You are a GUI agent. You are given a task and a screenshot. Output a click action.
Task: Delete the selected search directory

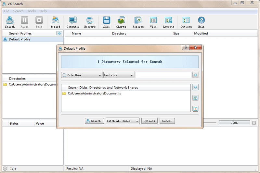point(195,109)
